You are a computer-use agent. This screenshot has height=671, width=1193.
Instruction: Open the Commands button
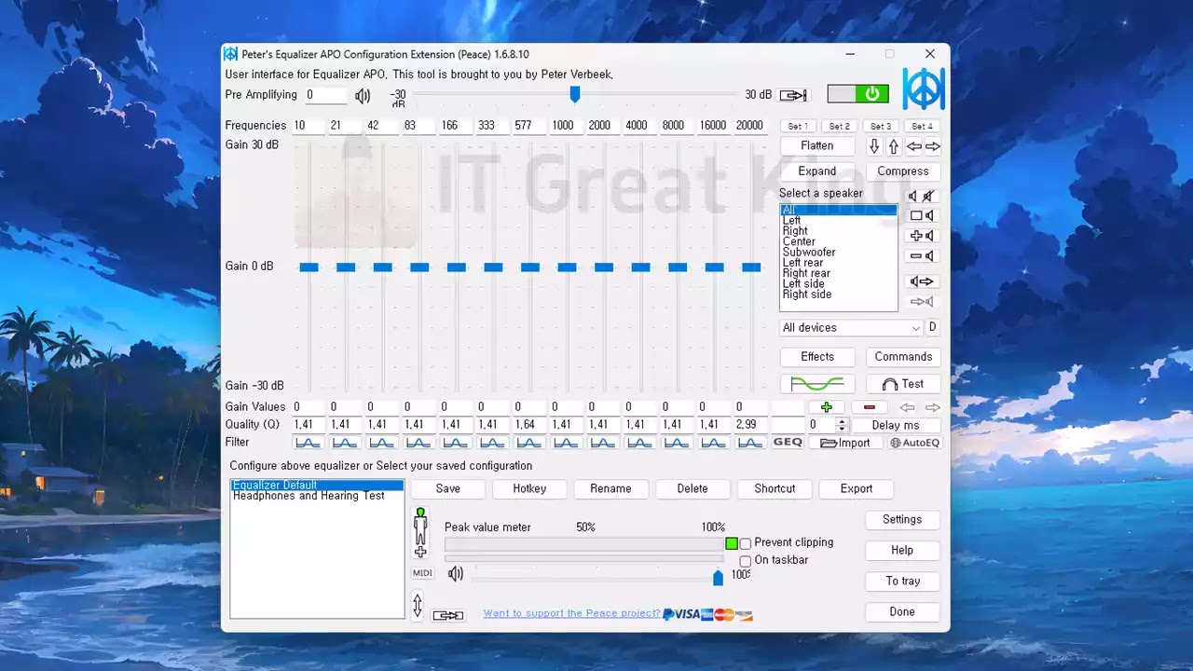(x=903, y=357)
